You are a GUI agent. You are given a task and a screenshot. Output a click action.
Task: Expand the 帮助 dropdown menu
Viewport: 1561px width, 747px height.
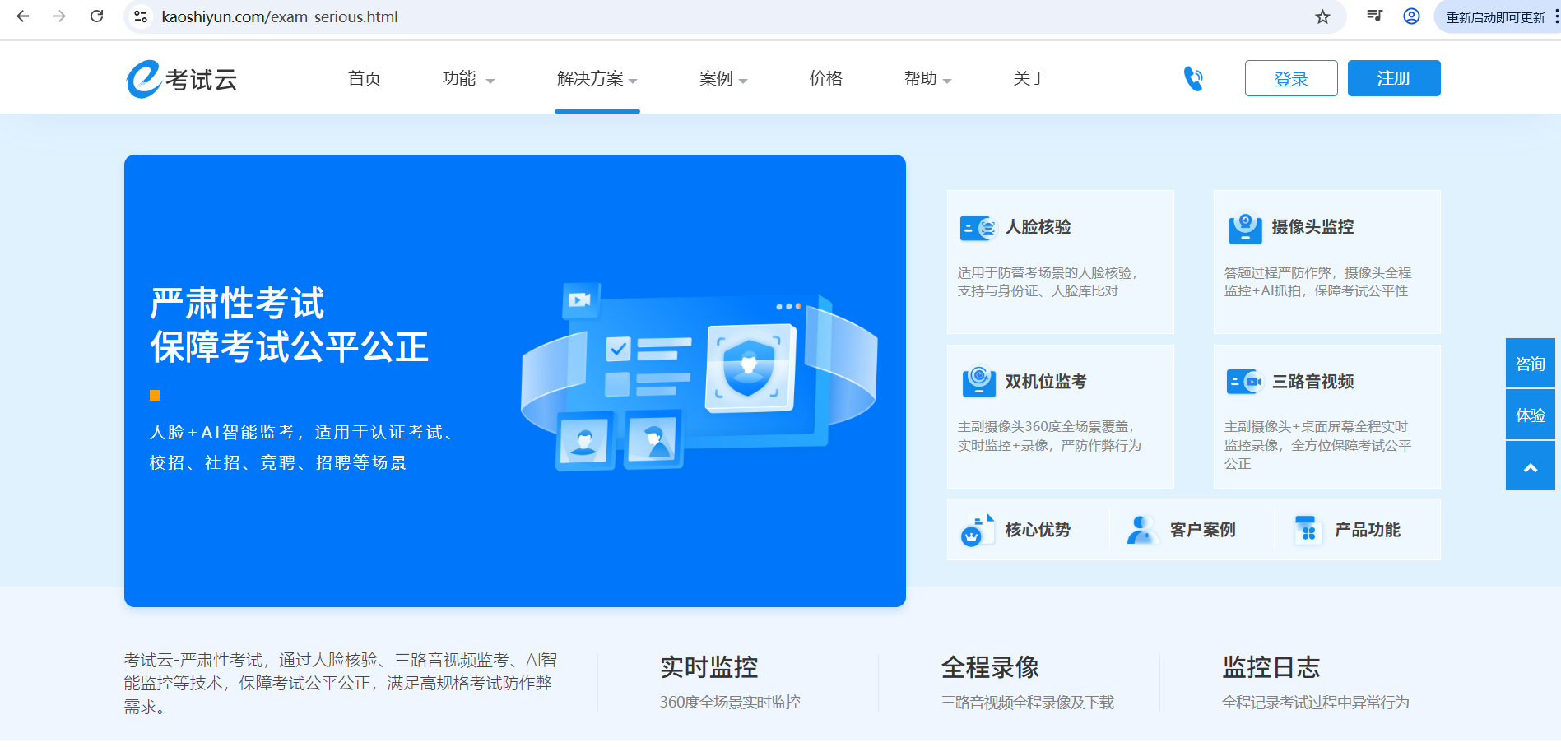(x=927, y=79)
